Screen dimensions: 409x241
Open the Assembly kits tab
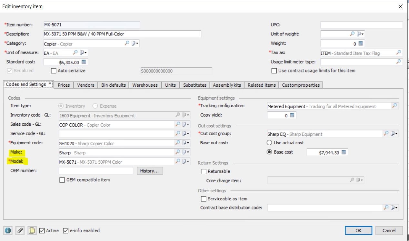coord(227,85)
